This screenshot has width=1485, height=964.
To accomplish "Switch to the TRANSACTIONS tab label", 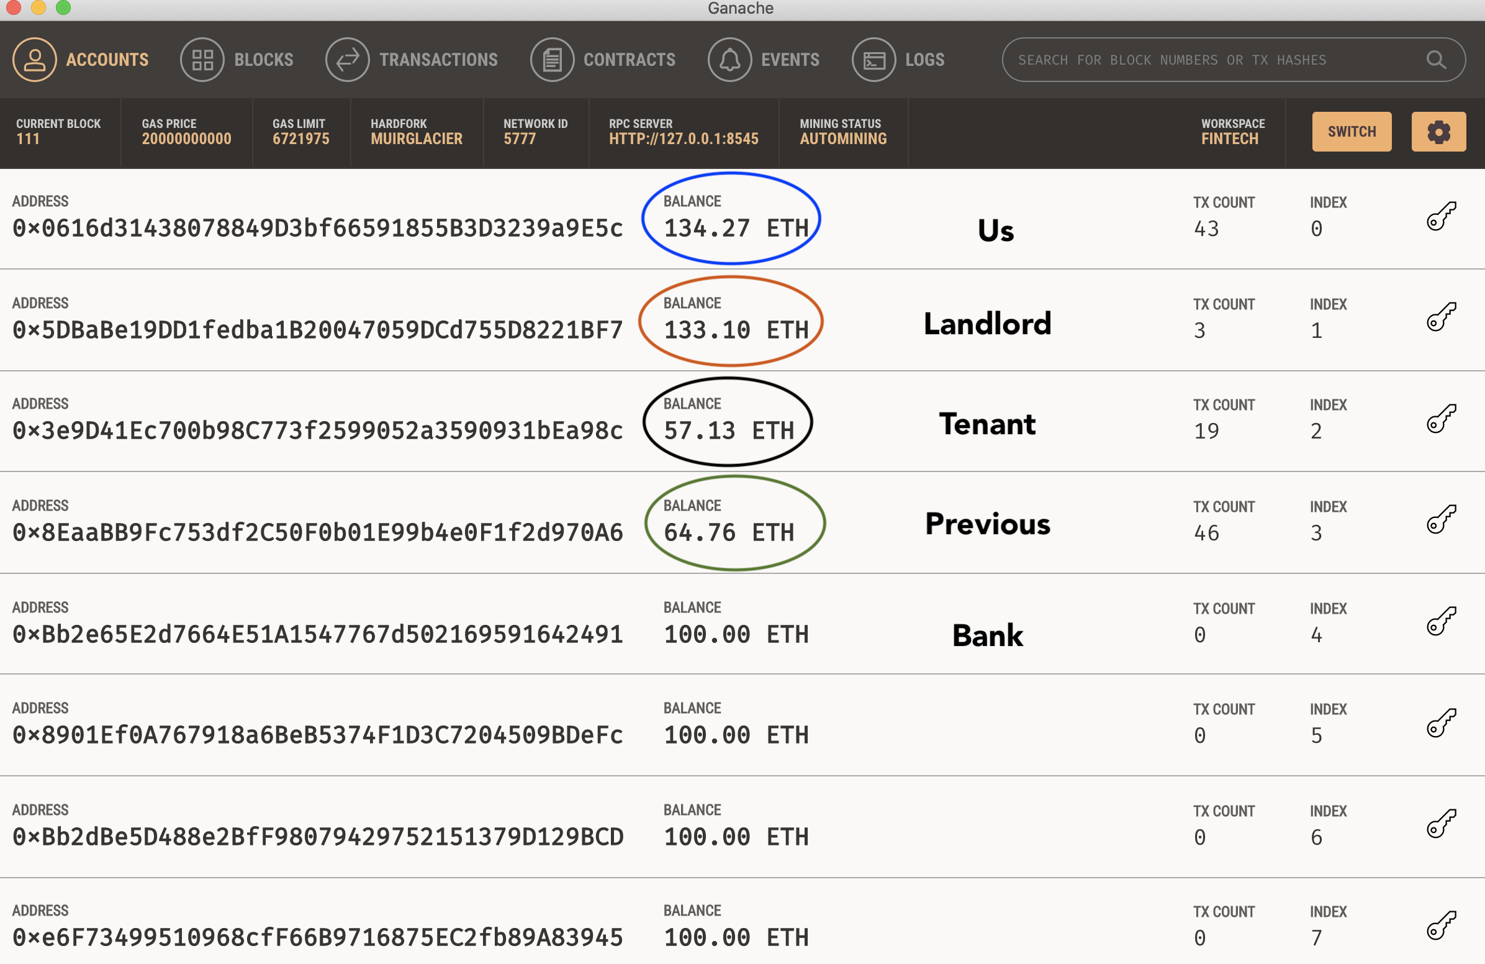I will point(439,60).
